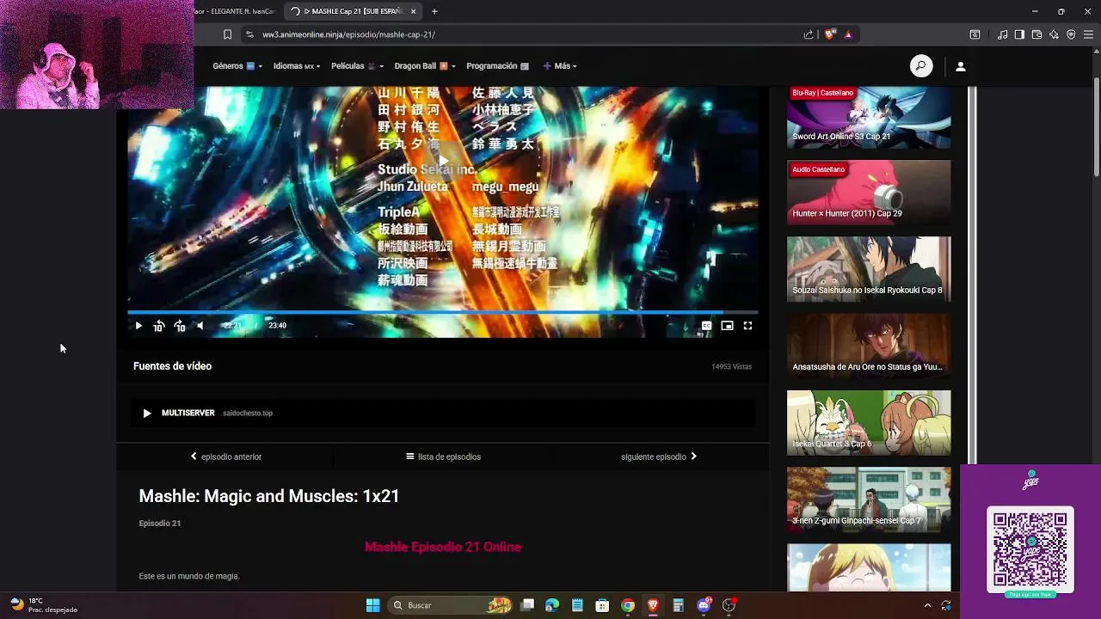Expand the Idiomas menu
Image resolution: width=1101 pixels, height=619 pixels.
pos(297,66)
